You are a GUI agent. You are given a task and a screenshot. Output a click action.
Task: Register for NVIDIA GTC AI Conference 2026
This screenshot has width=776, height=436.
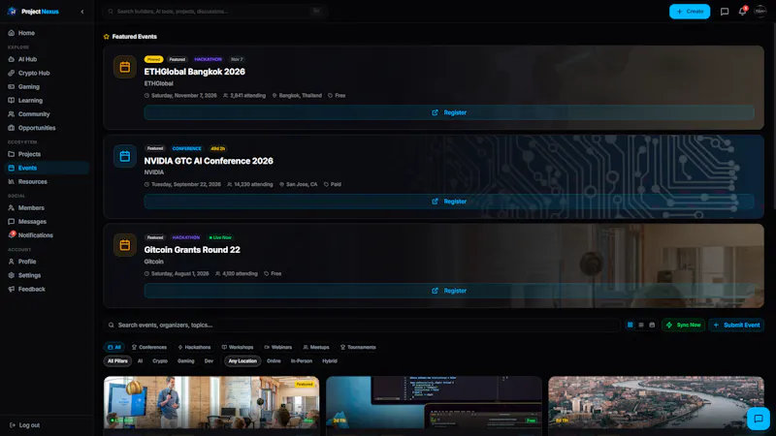click(x=449, y=202)
